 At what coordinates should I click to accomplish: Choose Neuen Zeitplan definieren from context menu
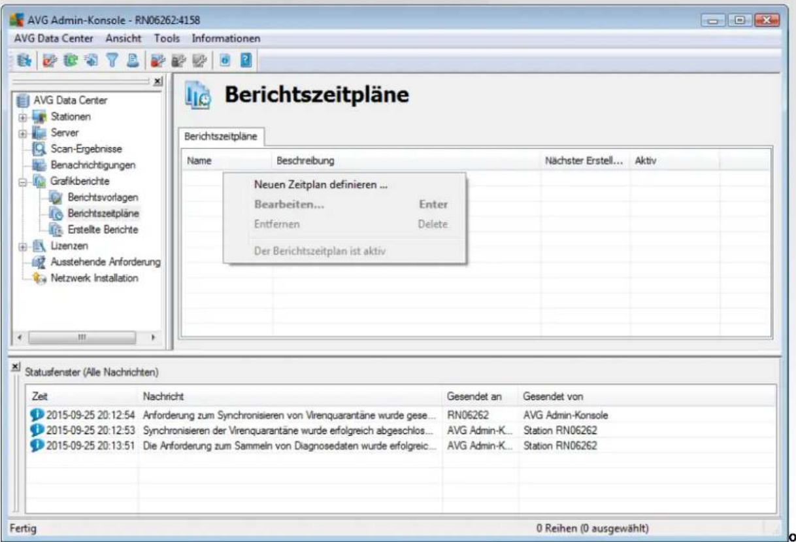(344, 185)
